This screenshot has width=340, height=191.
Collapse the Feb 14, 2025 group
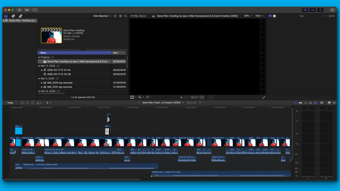pyautogui.click(x=39, y=92)
